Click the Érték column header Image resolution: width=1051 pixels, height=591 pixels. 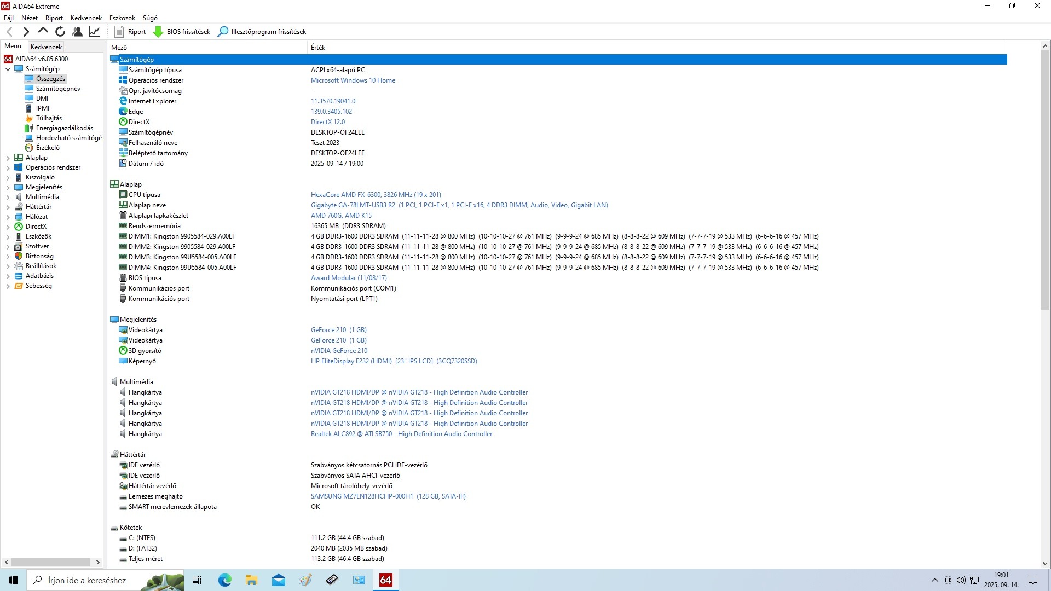[318, 48]
